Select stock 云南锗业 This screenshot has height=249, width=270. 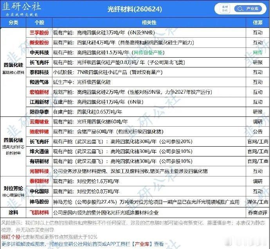pos(39,122)
